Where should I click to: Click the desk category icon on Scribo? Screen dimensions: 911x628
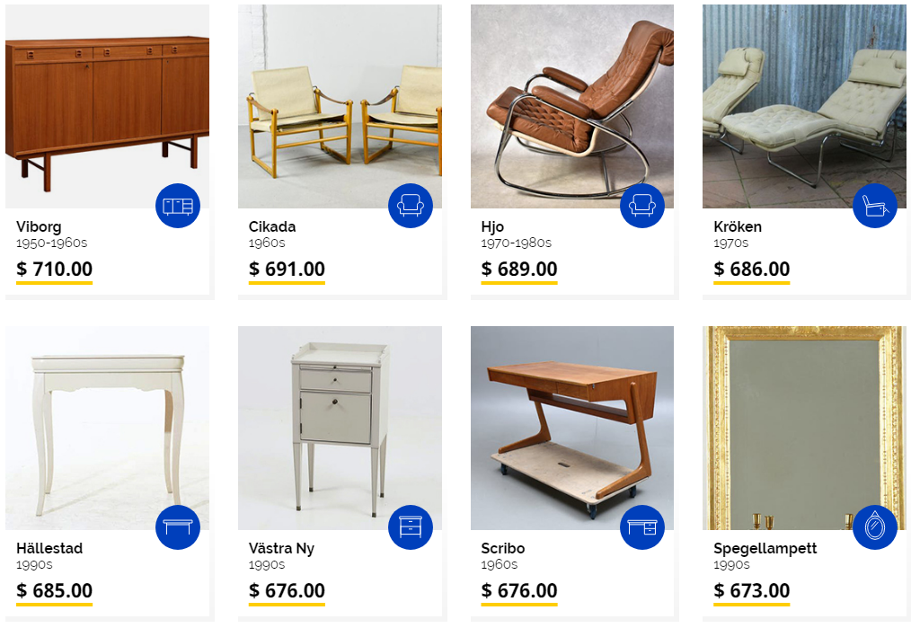pos(642,526)
